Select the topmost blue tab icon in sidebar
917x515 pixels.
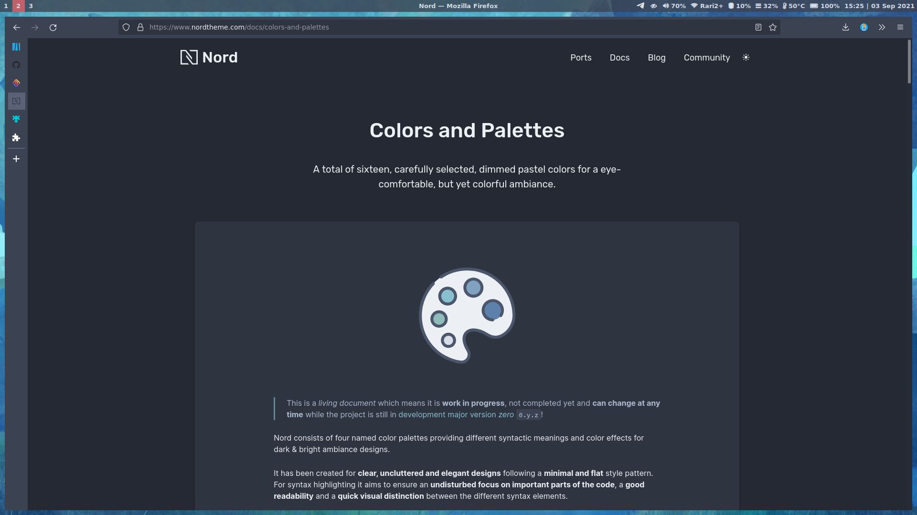pyautogui.click(x=16, y=47)
